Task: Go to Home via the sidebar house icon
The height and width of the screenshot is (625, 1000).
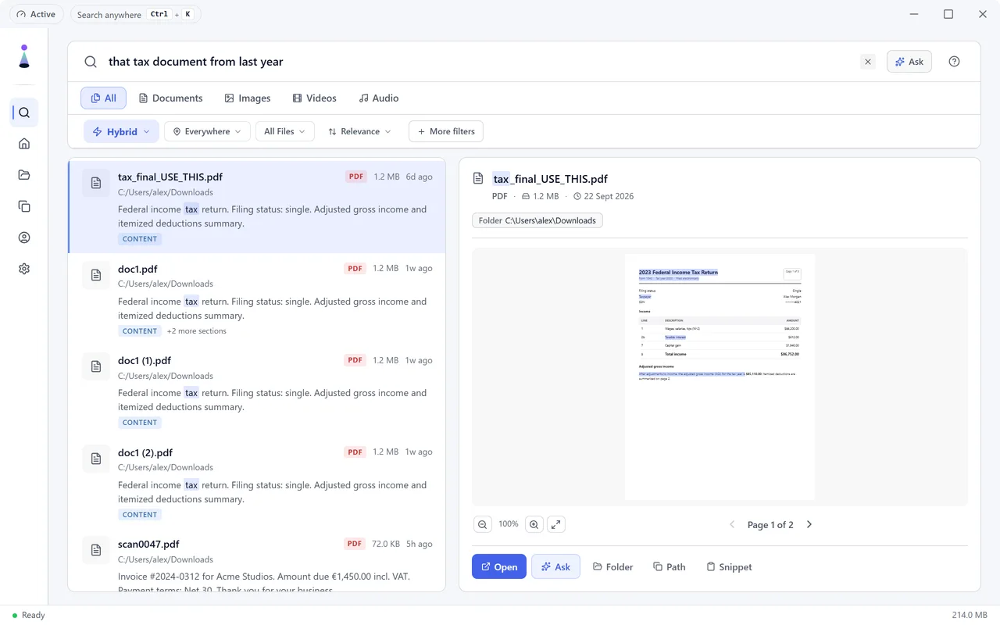Action: tap(24, 144)
